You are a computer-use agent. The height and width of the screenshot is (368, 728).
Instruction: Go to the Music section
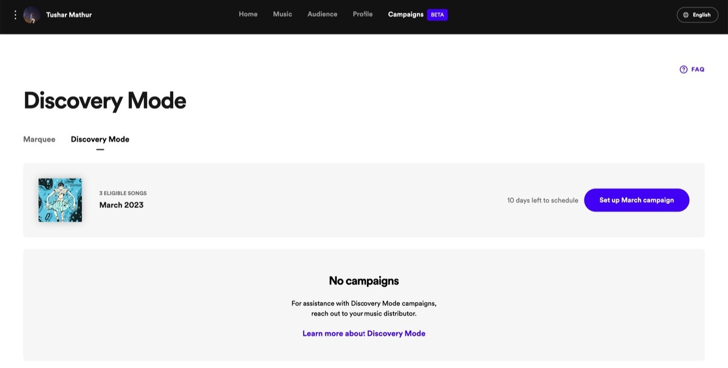point(283,15)
